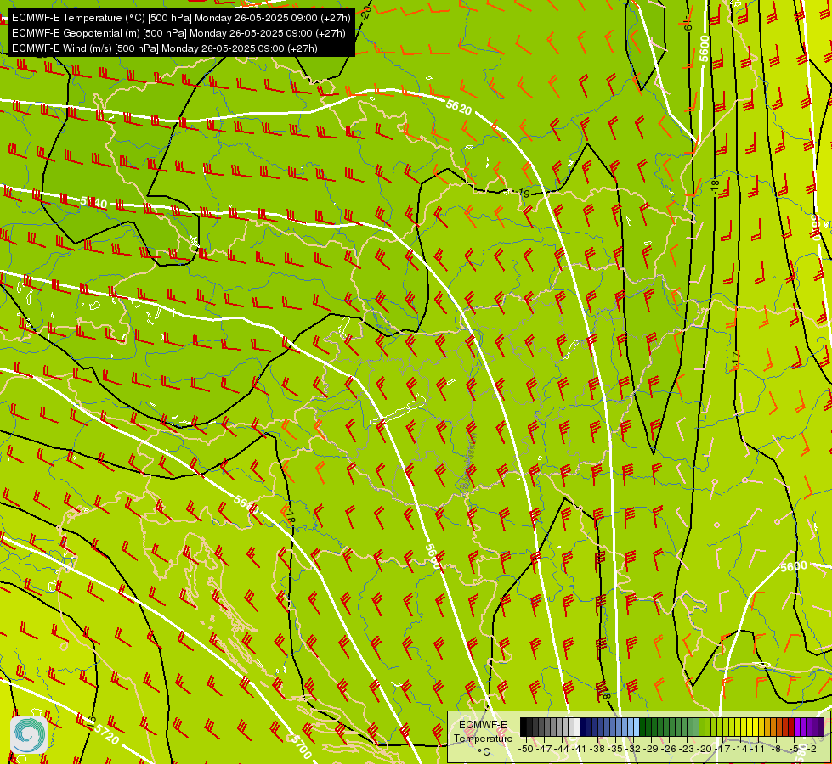The width and height of the screenshot is (832, 764).
Task: Click the swirl logo in the bottom-left corner
Action: point(29,734)
